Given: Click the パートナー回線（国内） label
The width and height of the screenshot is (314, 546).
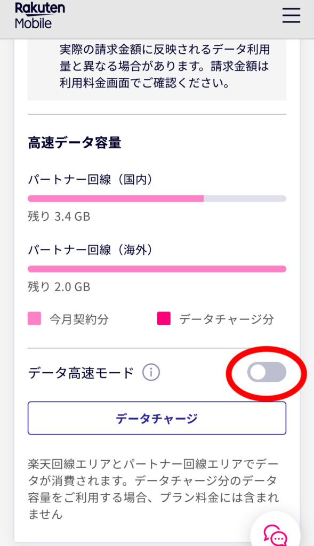Looking at the screenshot, I should coord(91,179).
